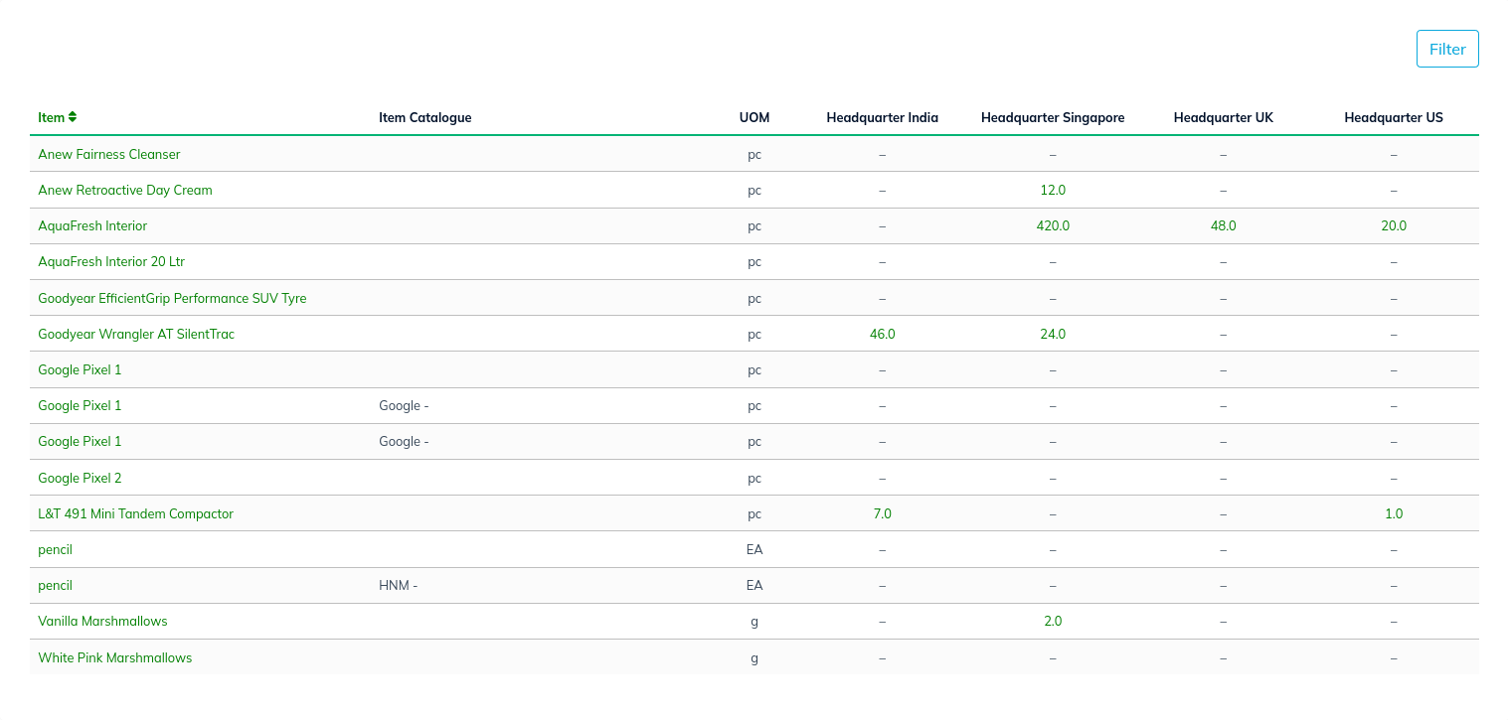Open pencil item with HNM catalogue

56,585
